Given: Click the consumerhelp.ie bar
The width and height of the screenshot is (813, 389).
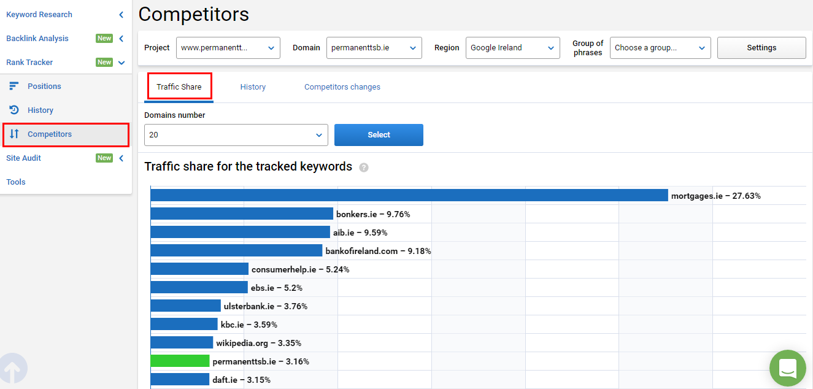Looking at the screenshot, I should tap(199, 269).
